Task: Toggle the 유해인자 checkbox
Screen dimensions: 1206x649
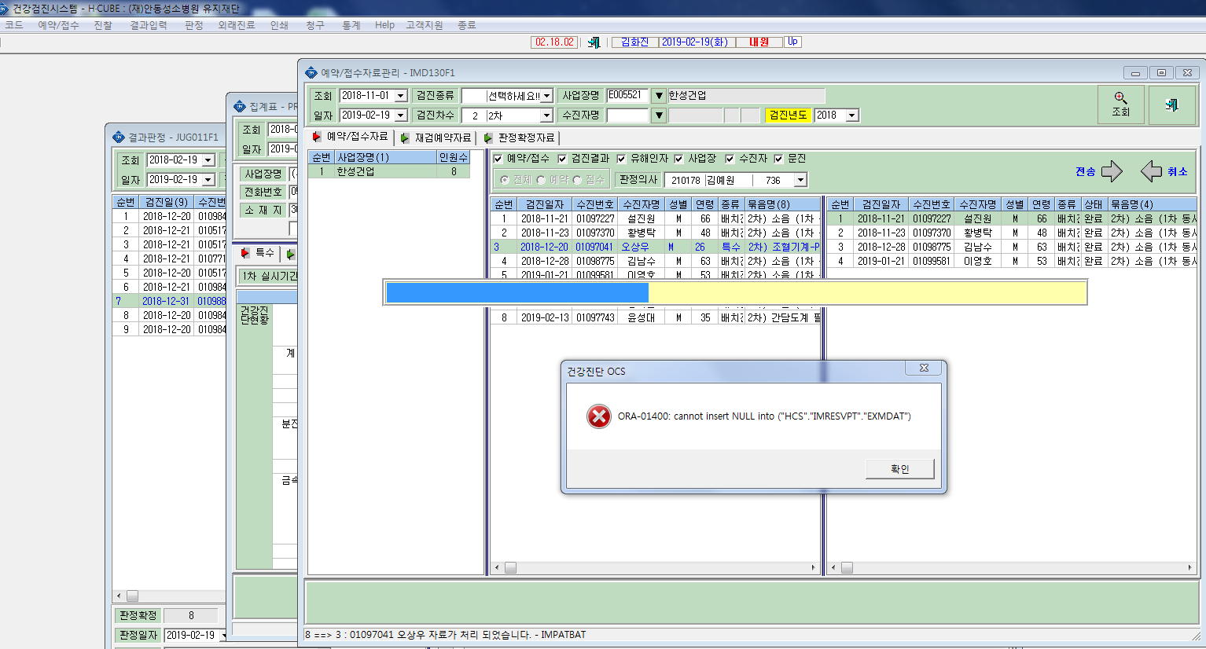Action: coord(621,159)
